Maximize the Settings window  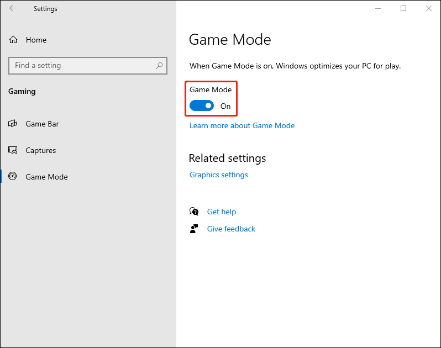click(x=403, y=9)
